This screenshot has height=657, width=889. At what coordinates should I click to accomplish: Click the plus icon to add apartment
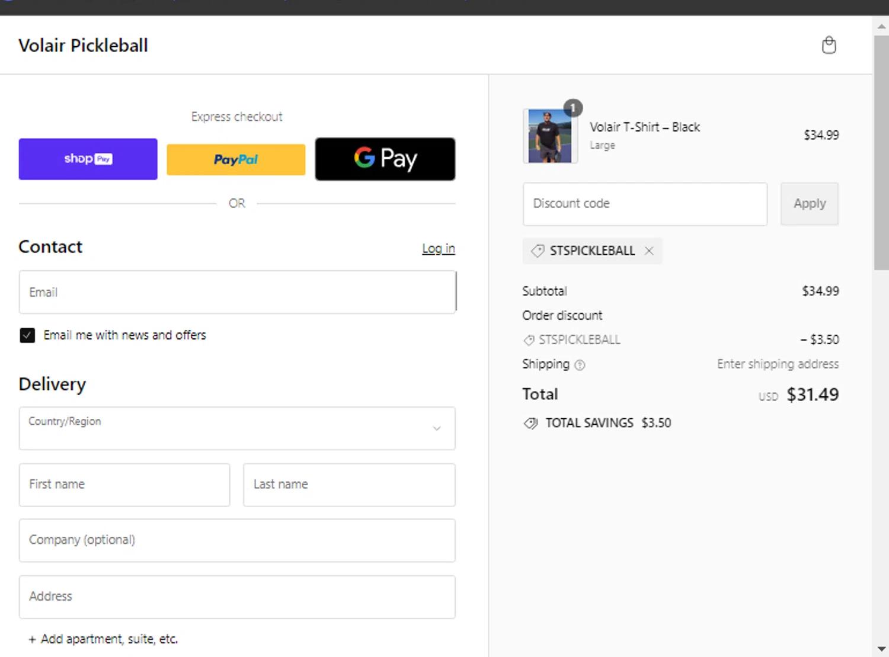pos(32,639)
